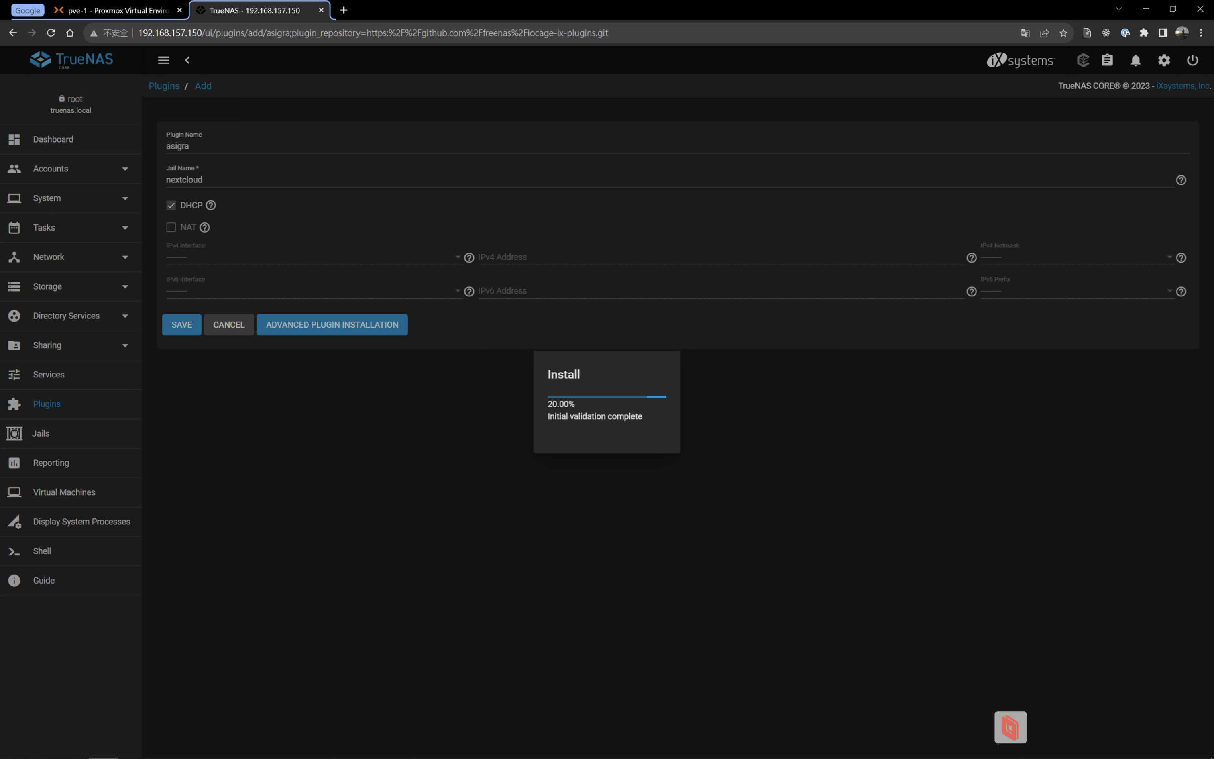
Task: Click the power icon in header
Action: click(1192, 60)
